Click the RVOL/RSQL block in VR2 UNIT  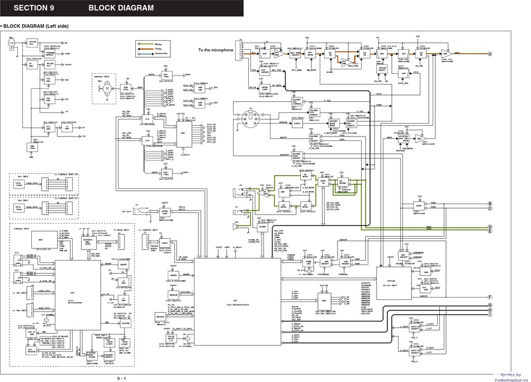click(18, 207)
